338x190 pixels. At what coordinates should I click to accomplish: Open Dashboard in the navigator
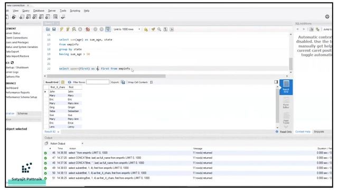[x=12, y=88]
